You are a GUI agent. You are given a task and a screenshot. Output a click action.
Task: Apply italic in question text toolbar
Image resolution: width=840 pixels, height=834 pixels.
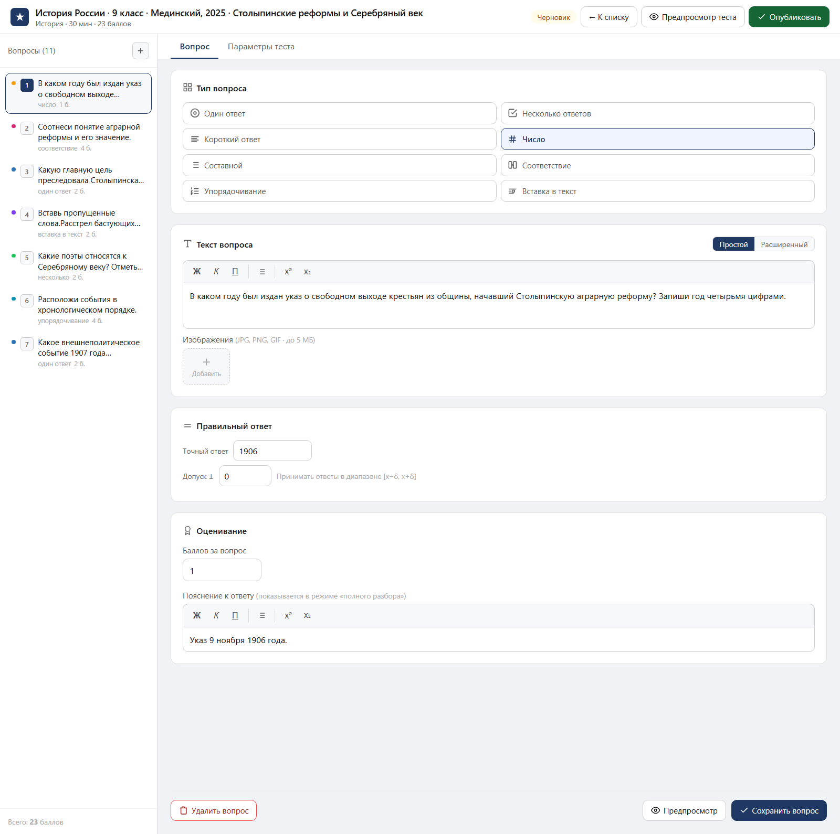pyautogui.click(x=216, y=272)
